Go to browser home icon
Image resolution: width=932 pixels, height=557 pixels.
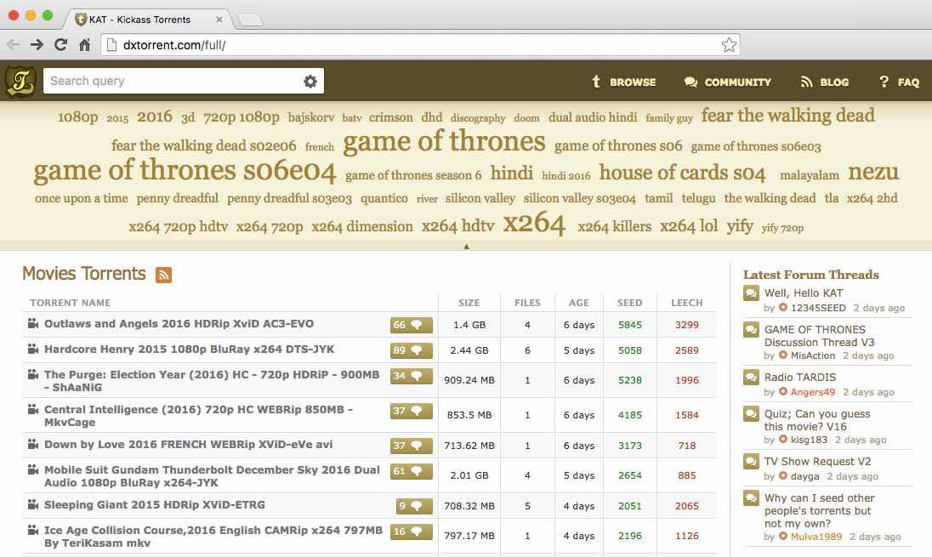click(x=84, y=44)
